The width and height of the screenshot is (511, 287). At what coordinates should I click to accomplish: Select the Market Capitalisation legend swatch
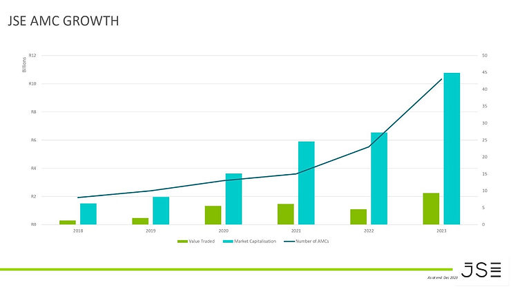click(x=228, y=241)
